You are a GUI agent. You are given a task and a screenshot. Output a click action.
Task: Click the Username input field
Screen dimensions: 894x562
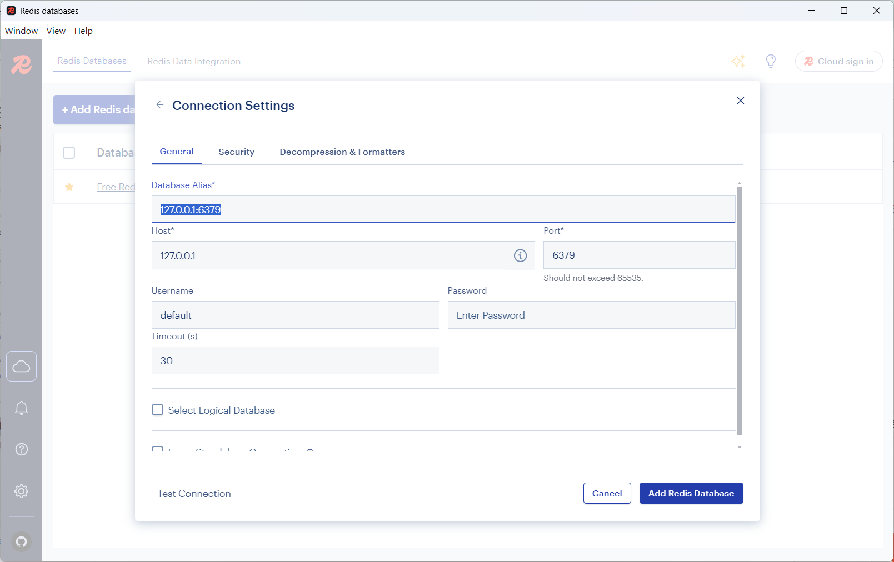point(295,315)
